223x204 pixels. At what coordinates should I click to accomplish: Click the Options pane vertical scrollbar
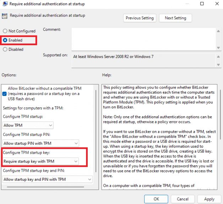point(96,131)
